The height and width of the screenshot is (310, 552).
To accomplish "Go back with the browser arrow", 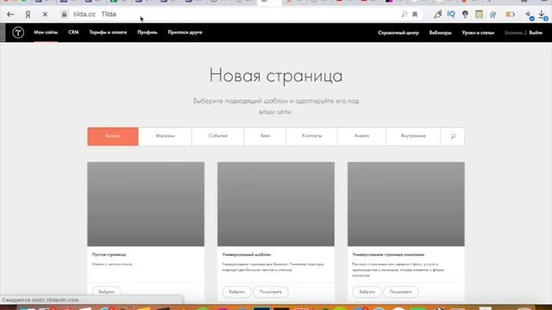I will [10, 15].
